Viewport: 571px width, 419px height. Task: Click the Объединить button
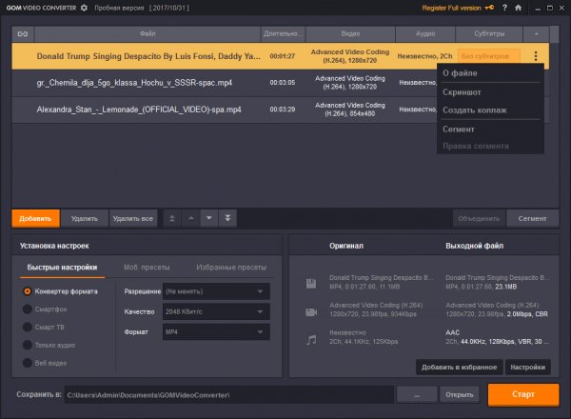point(479,219)
